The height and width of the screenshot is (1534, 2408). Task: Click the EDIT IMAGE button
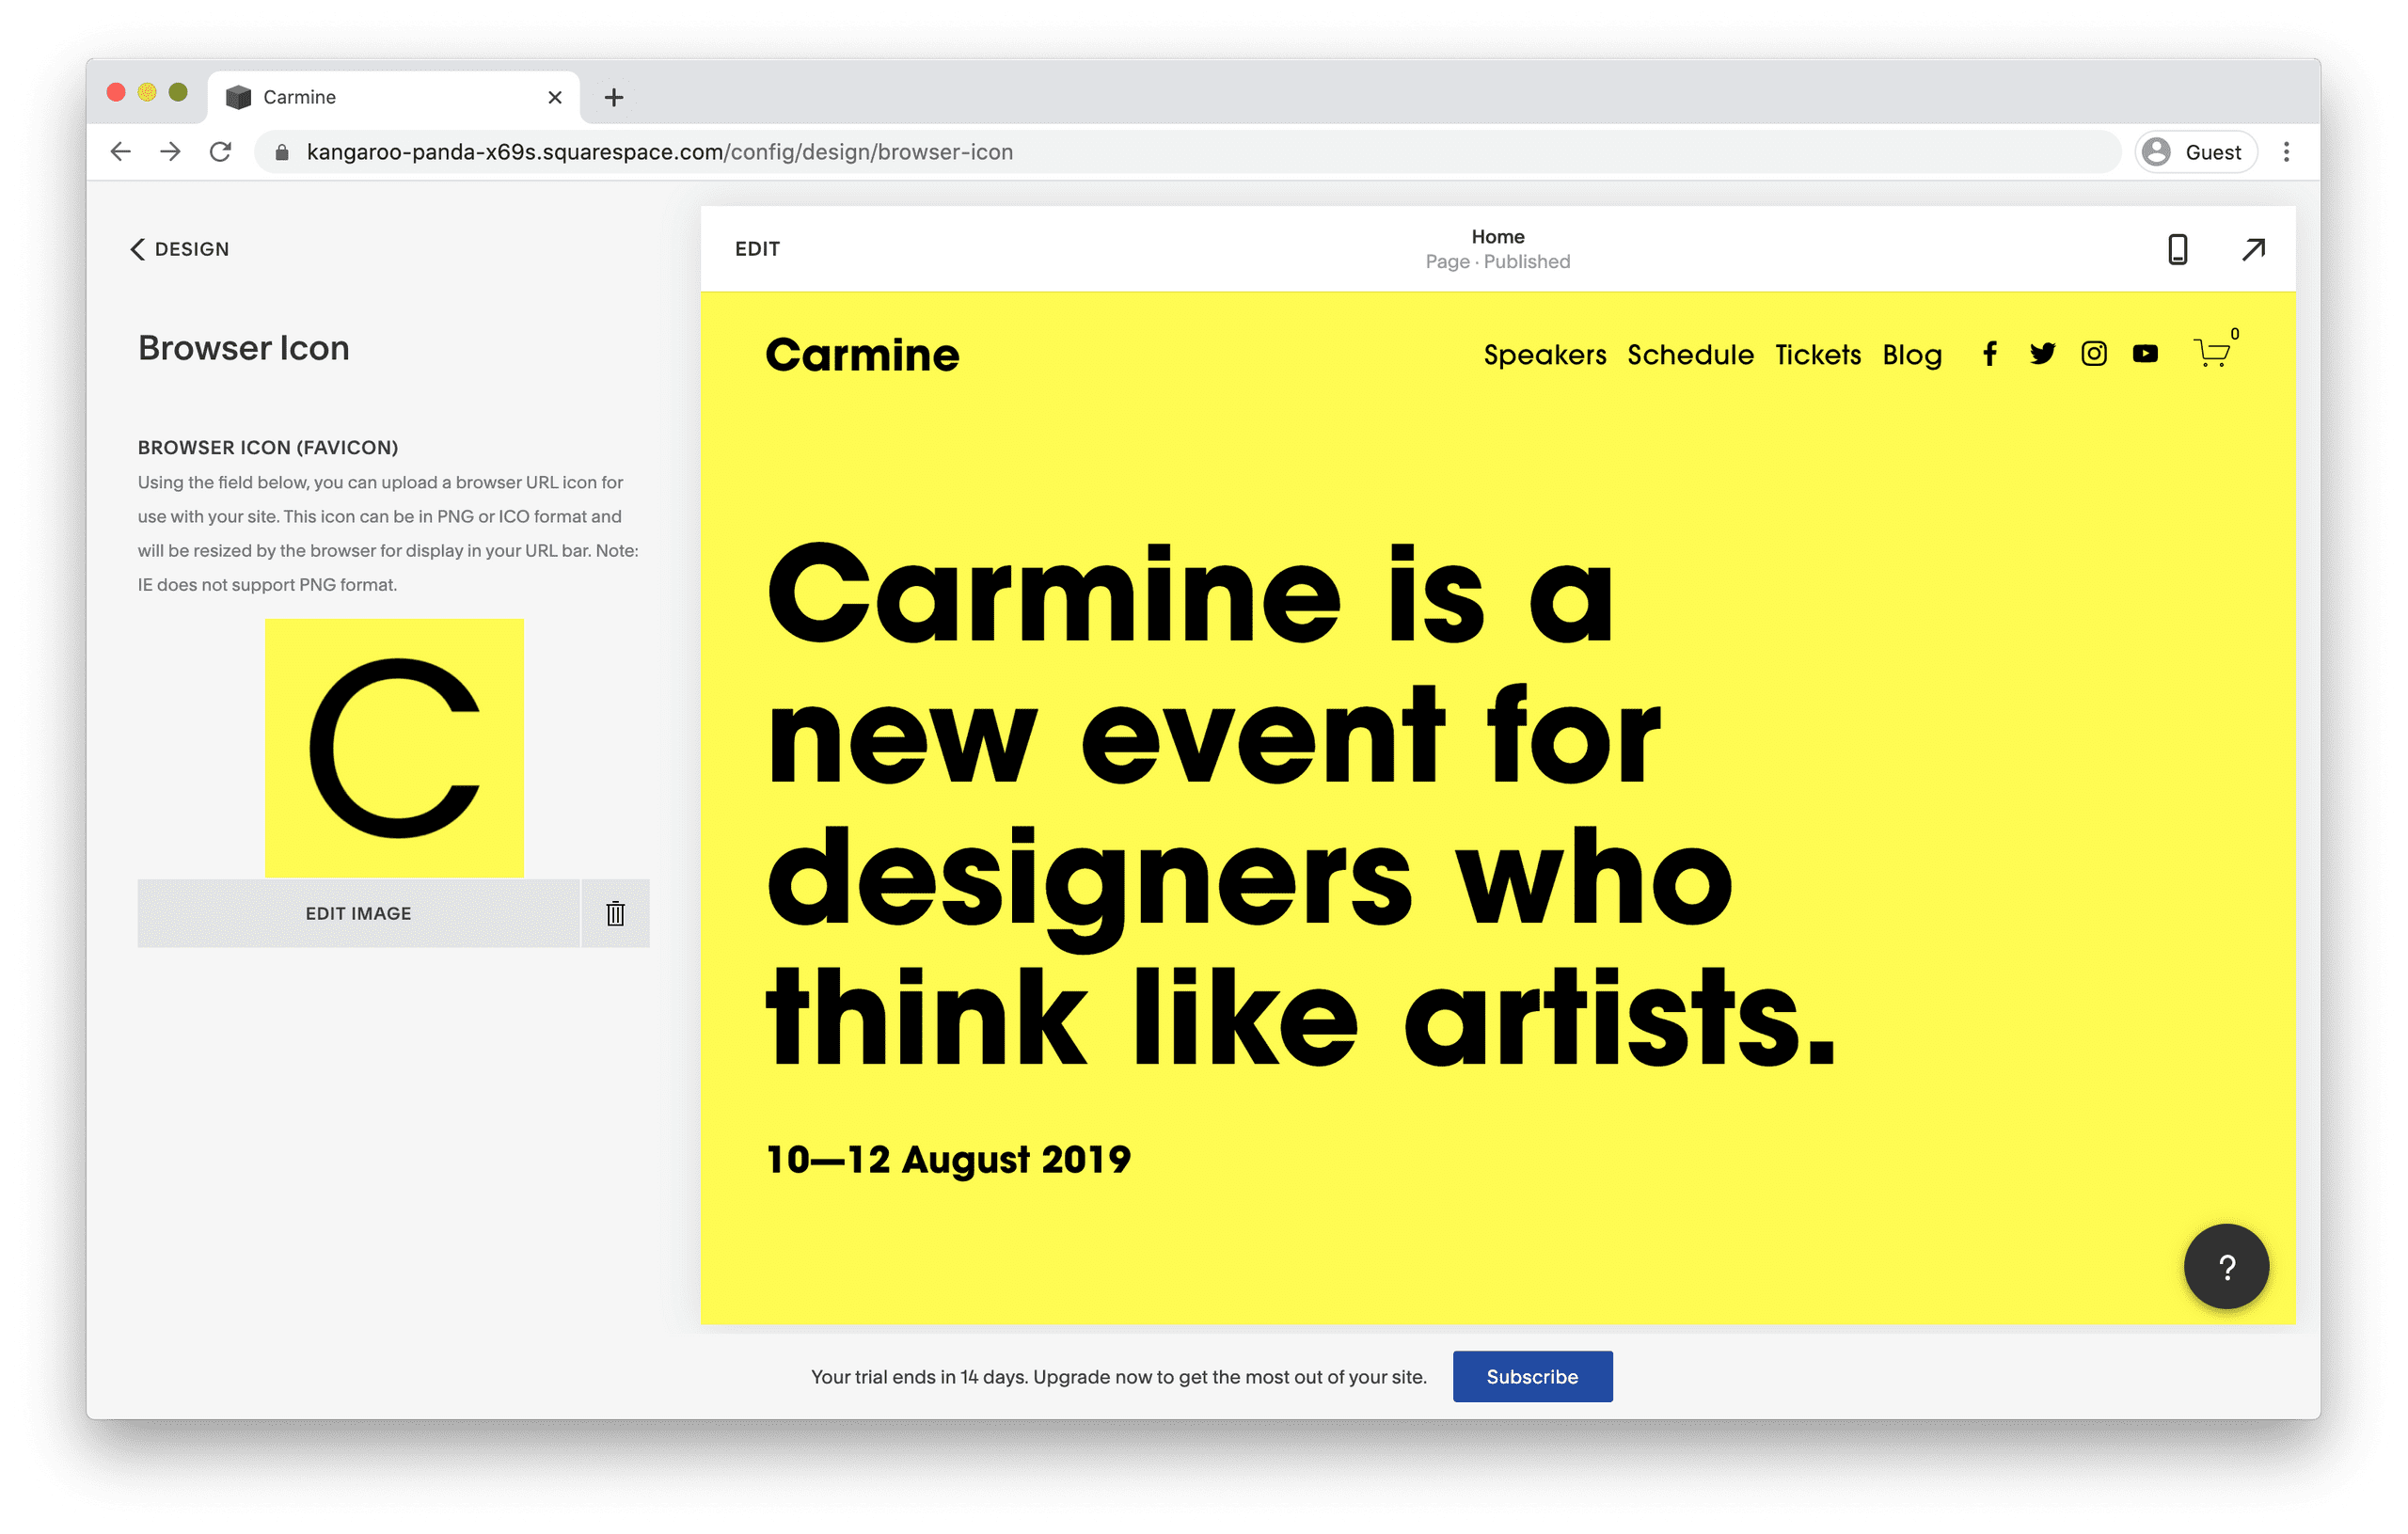pos(356,912)
